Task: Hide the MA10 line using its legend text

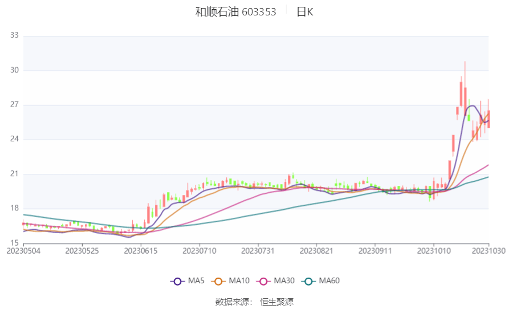Action: coord(239,281)
